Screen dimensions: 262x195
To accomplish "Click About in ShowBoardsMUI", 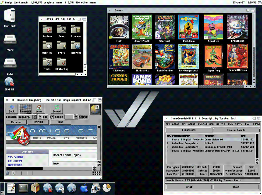I will click(236, 187).
